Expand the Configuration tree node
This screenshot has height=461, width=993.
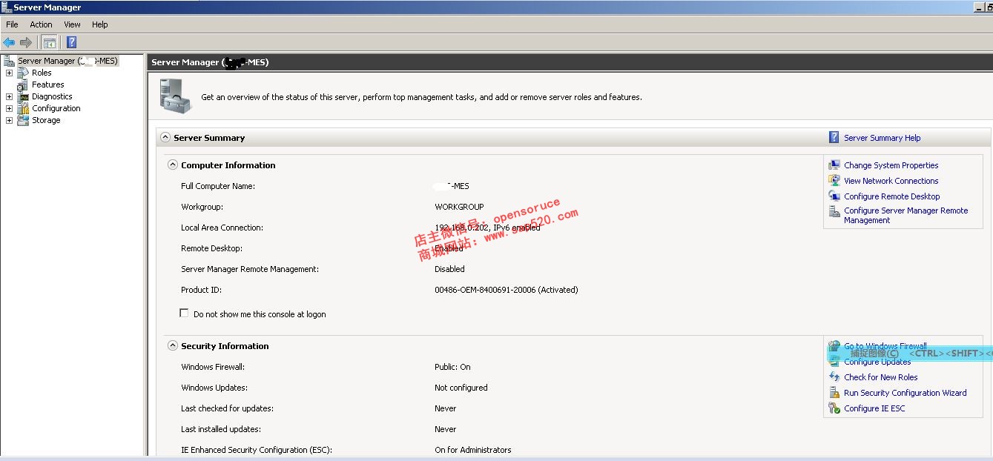9,108
